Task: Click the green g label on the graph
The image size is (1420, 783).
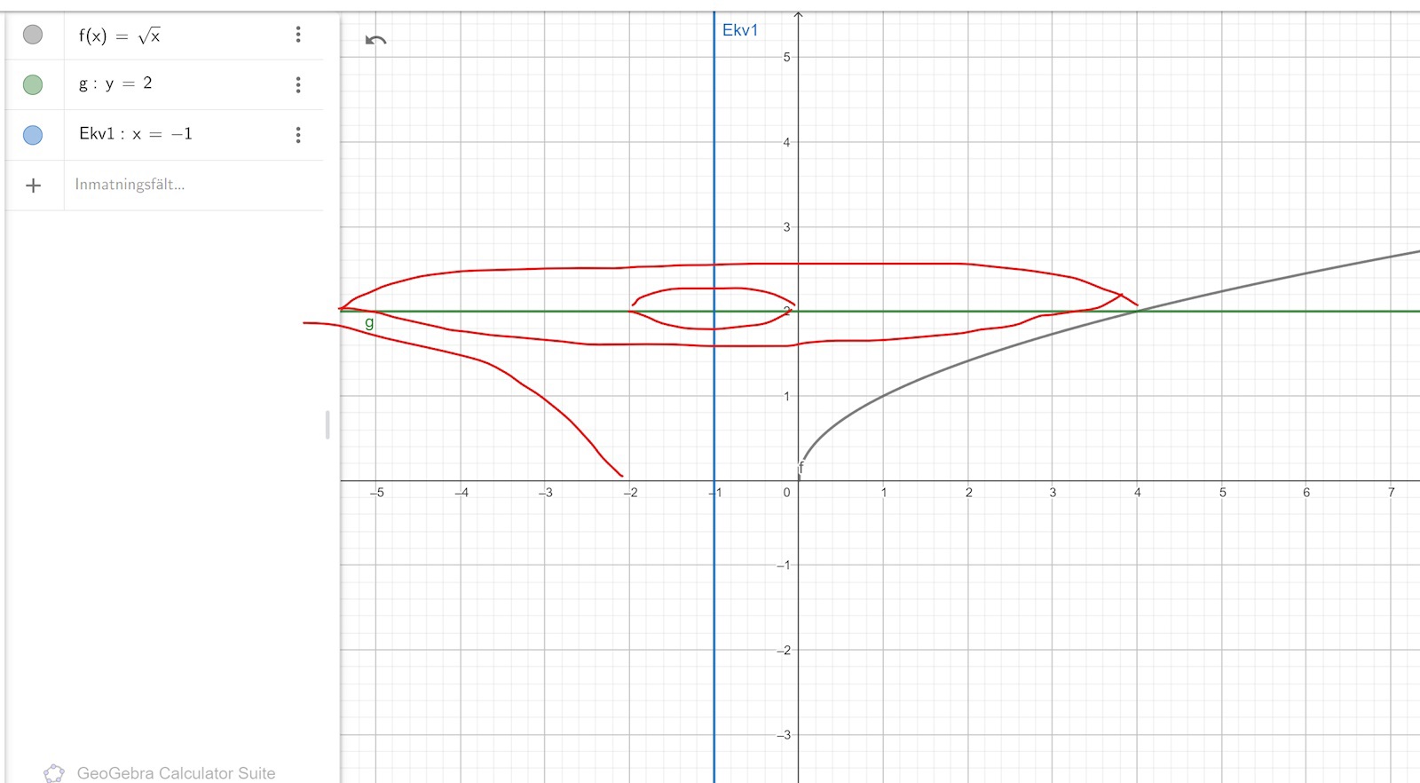Action: (x=369, y=323)
